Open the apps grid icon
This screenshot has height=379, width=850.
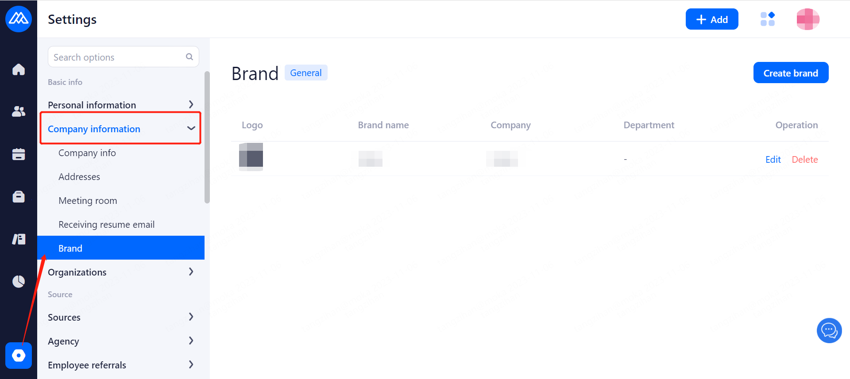tap(767, 19)
